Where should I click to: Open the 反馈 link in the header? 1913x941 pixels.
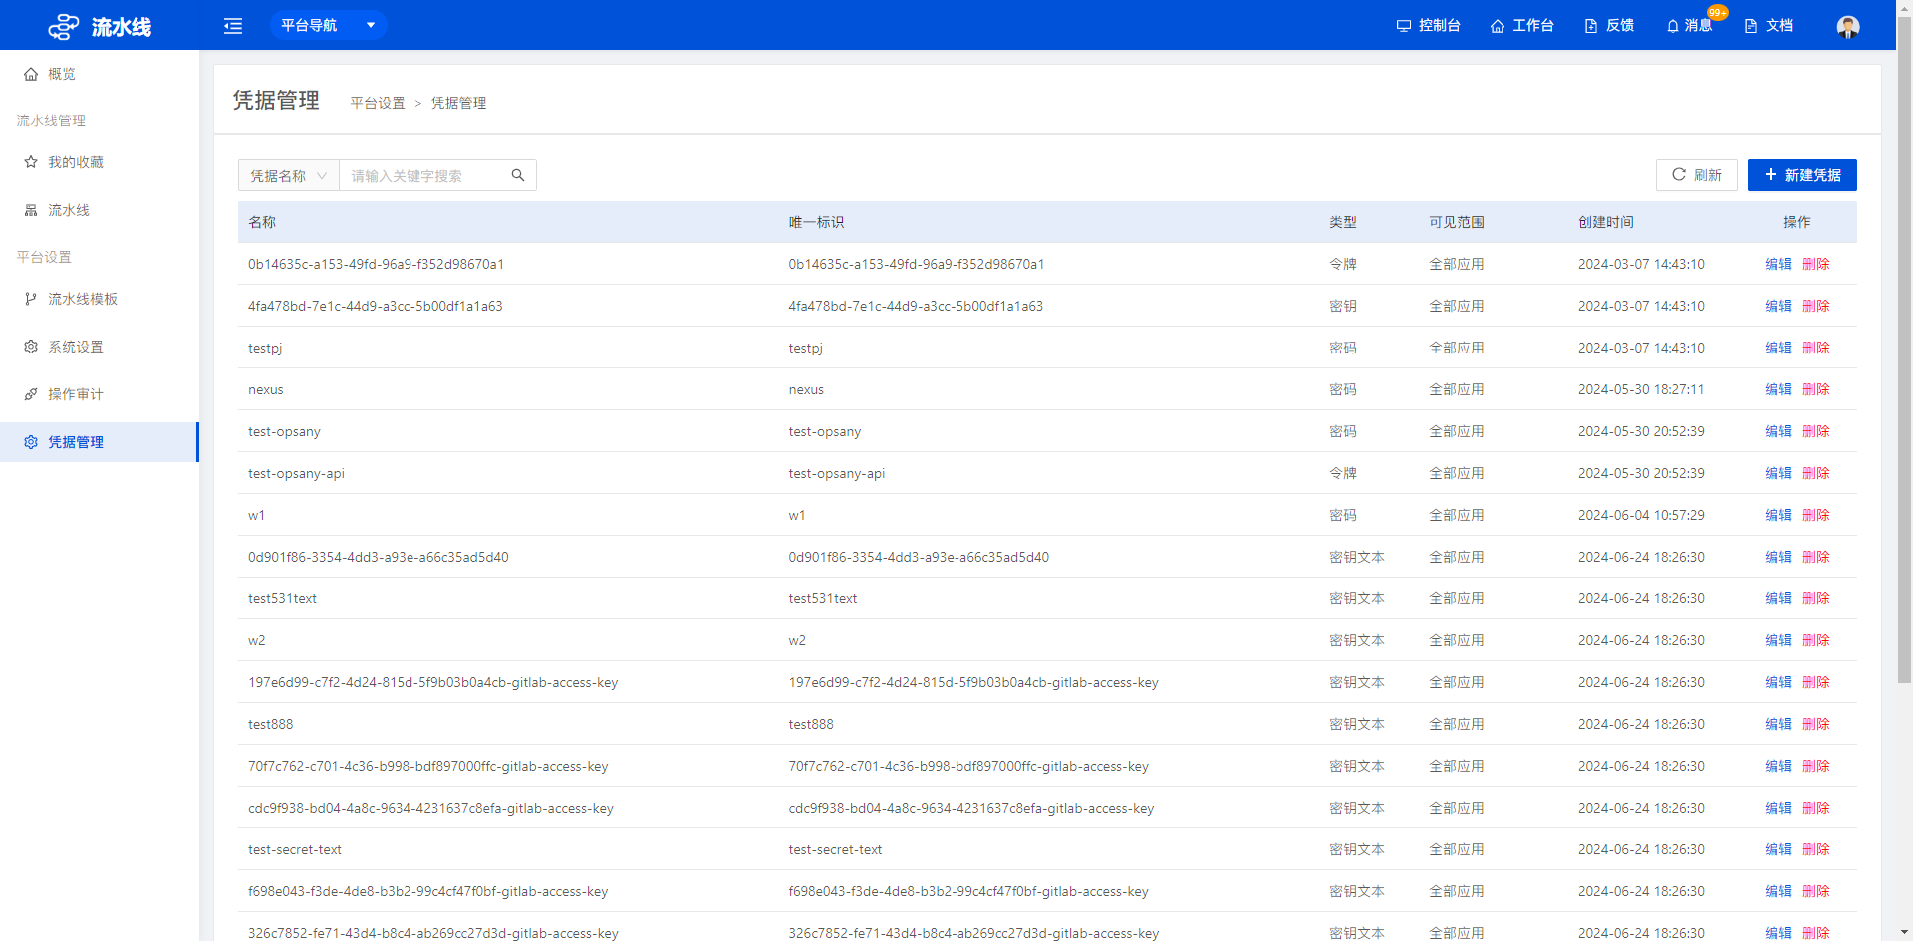(1609, 25)
